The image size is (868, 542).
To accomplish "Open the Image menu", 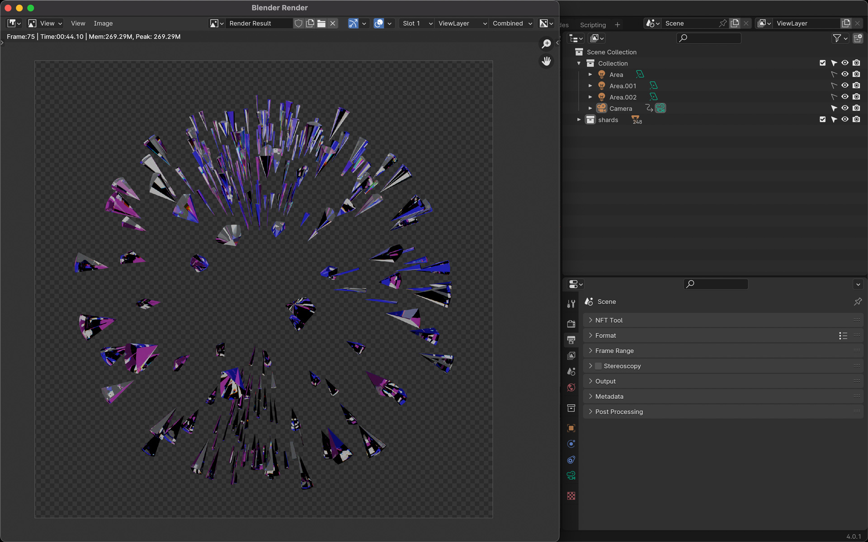I will point(103,23).
